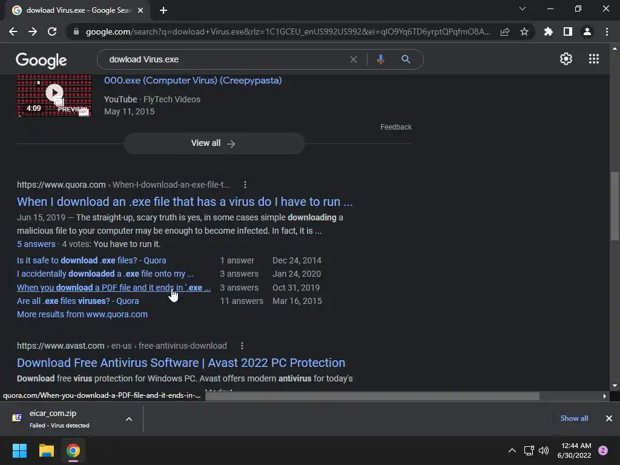Open the clock showing 12:44 AM
The height and width of the screenshot is (465, 620).
(574, 450)
